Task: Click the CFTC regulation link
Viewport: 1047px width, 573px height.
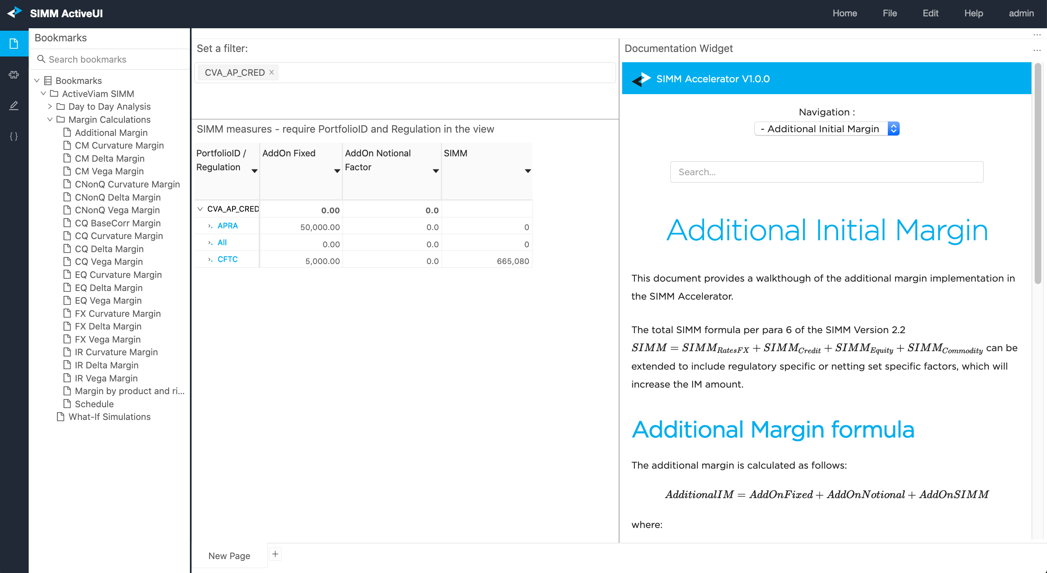Action: pyautogui.click(x=228, y=259)
